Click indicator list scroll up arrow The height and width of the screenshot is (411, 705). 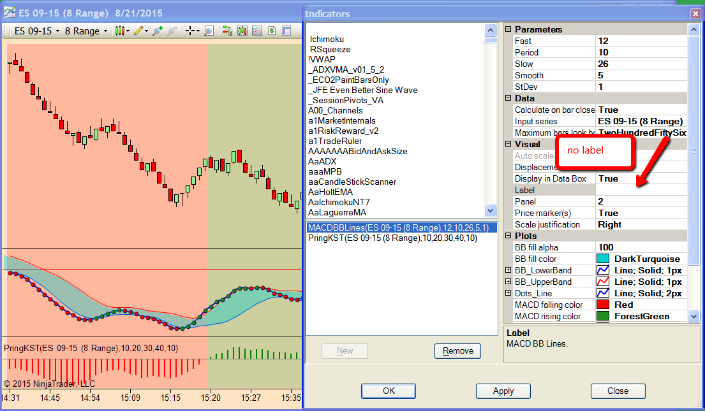point(490,30)
